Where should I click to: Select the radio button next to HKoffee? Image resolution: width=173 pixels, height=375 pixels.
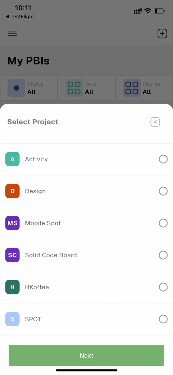pos(163,287)
